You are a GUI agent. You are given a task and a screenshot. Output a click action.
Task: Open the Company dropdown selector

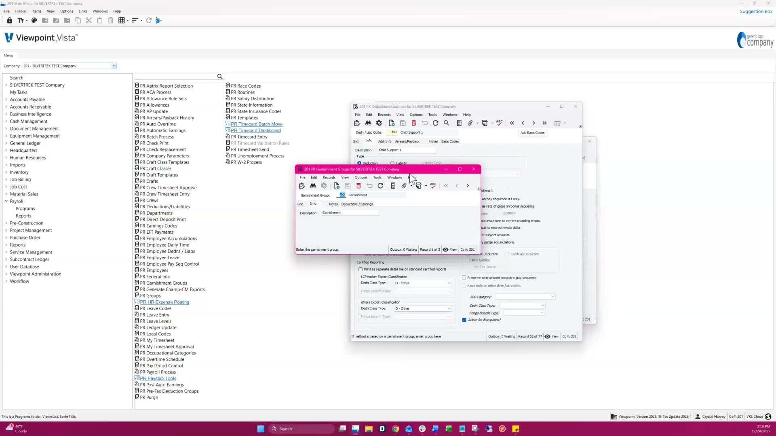point(114,66)
